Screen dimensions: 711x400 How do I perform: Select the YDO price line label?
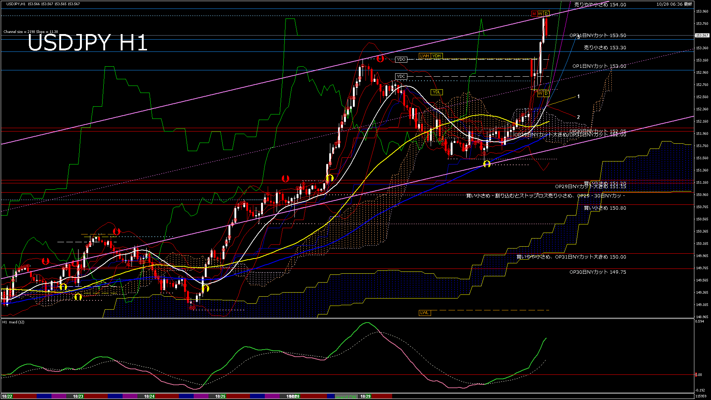(401, 59)
